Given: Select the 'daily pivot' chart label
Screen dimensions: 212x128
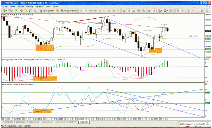Looking at the screenshot, I should (x=194, y=36).
